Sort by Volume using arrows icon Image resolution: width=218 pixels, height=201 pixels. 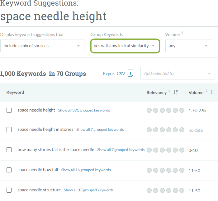[x=213, y=92]
